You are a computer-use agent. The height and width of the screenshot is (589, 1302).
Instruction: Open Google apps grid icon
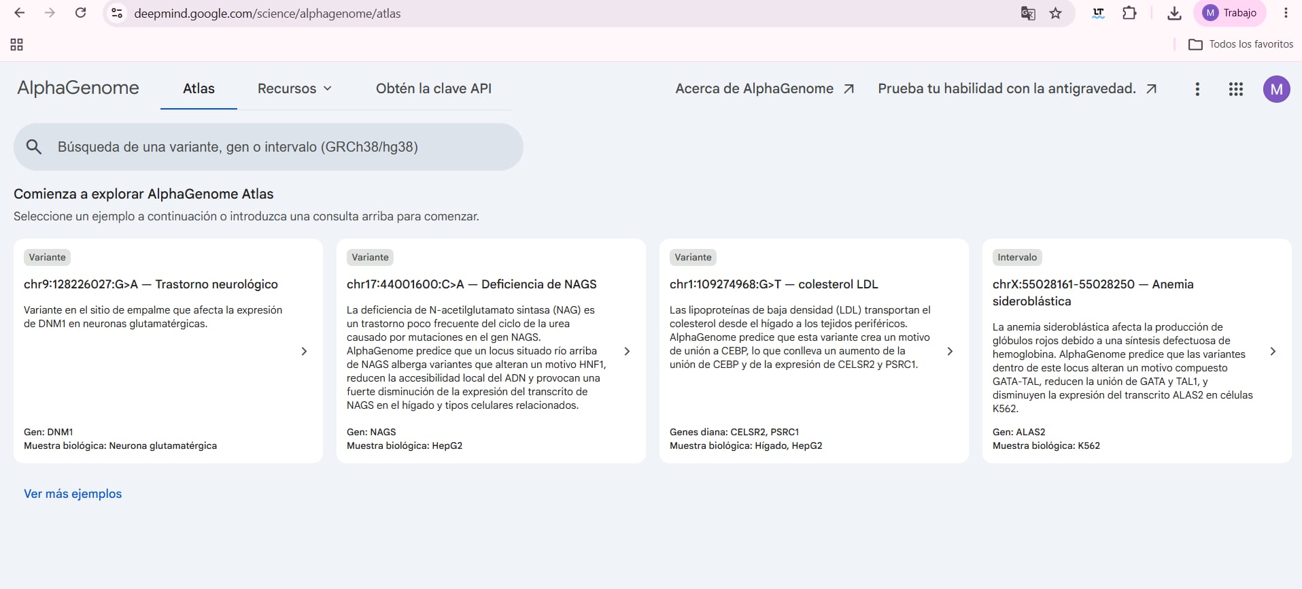[x=1236, y=89]
